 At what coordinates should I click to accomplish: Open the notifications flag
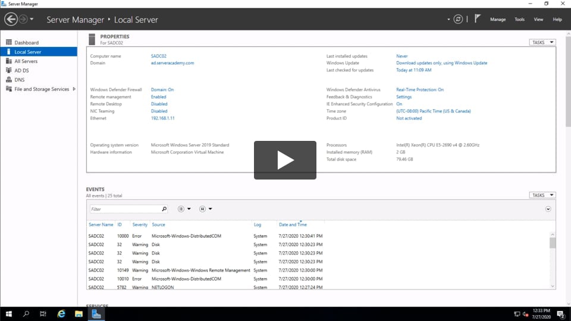477,19
